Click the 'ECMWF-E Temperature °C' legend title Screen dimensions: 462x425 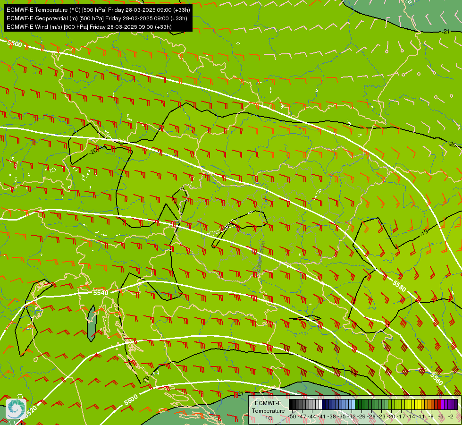point(268,411)
